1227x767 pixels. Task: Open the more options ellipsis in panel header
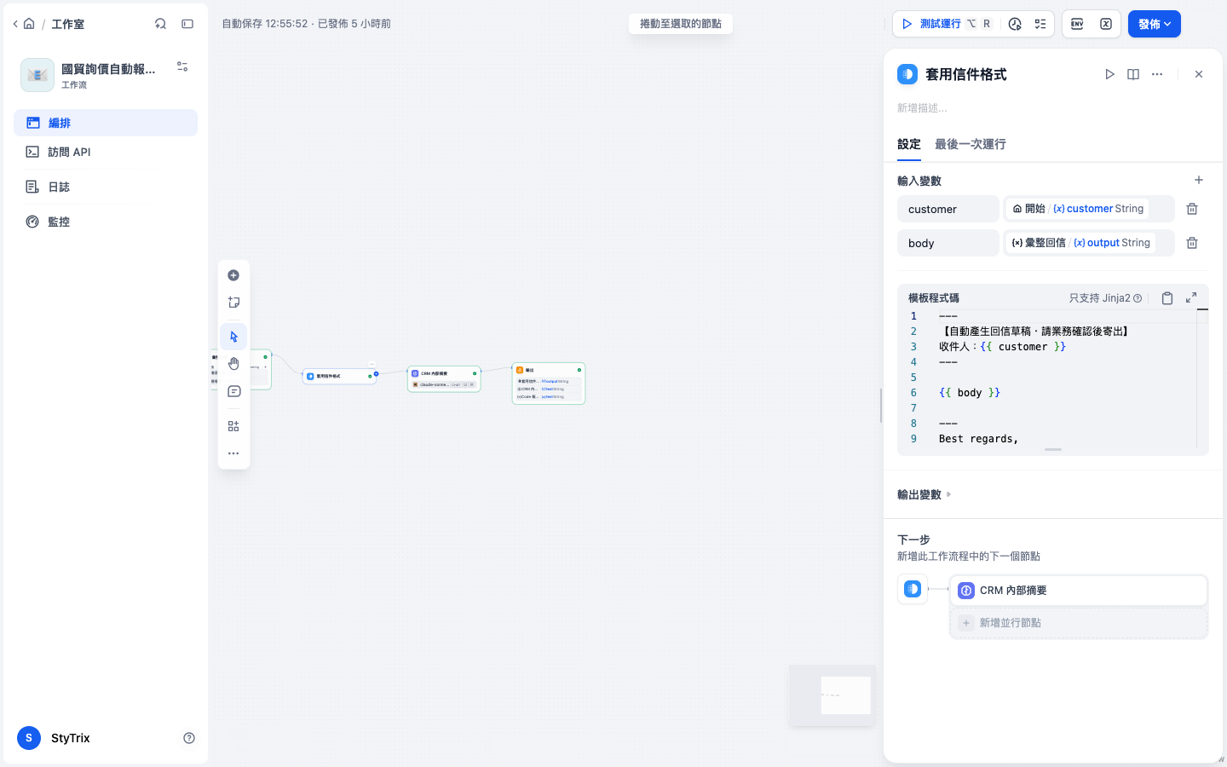(1157, 74)
